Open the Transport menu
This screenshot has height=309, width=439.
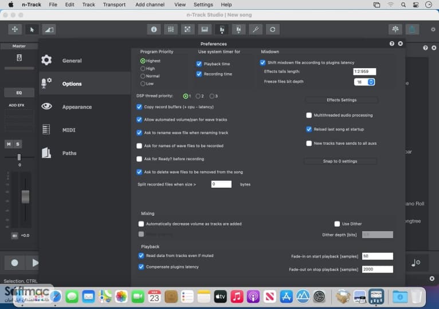114,5
